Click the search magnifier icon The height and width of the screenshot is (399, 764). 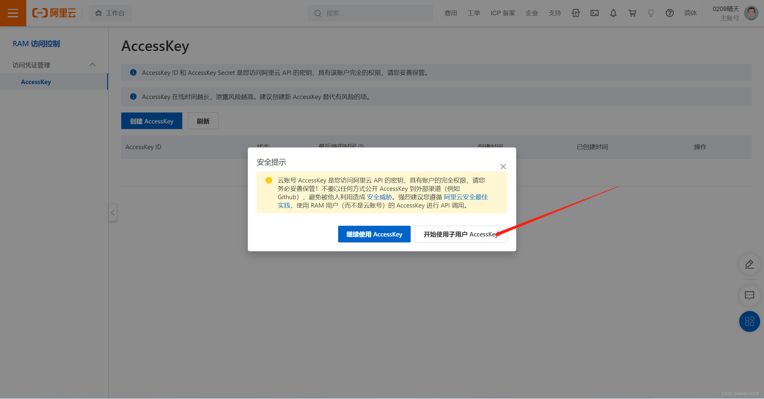318,13
